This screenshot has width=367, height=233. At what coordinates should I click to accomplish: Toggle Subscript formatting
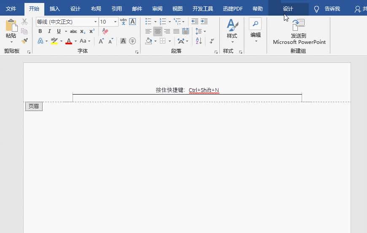[83, 31]
